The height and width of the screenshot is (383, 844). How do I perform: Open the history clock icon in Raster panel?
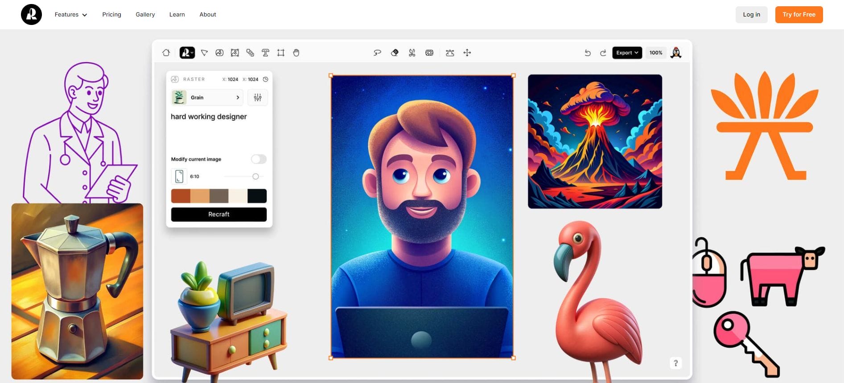click(265, 79)
